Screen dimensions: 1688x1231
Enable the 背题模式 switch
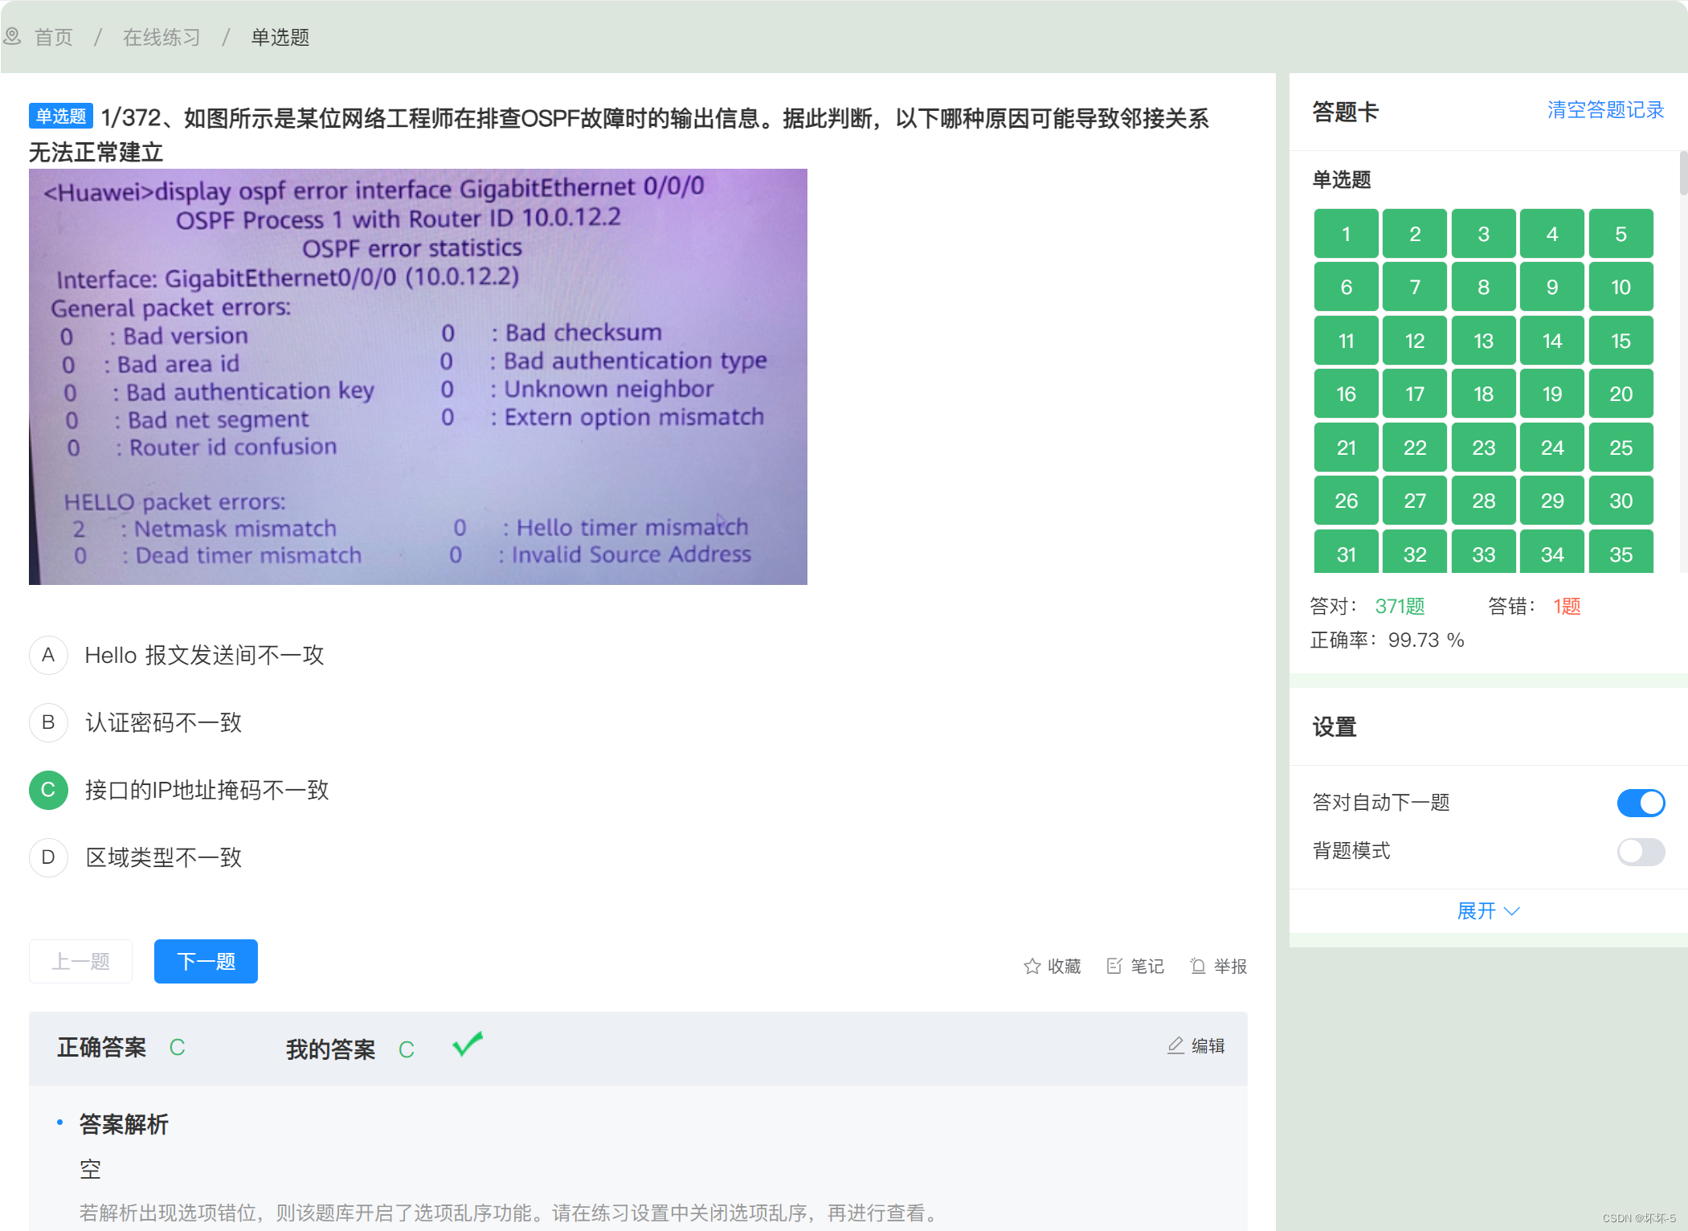coord(1640,852)
